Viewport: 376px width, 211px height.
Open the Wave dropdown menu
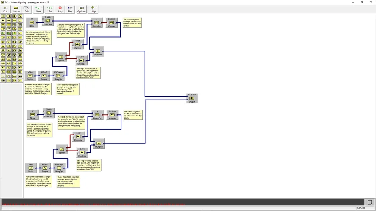38,9
